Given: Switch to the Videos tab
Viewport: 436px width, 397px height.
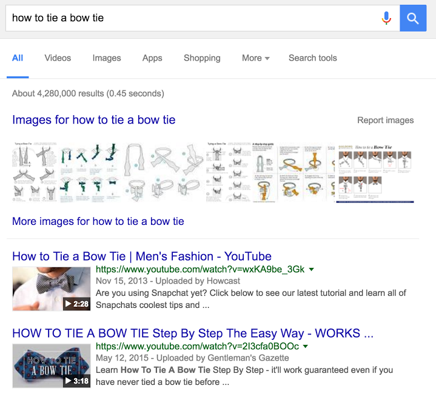Looking at the screenshot, I should tap(58, 58).
